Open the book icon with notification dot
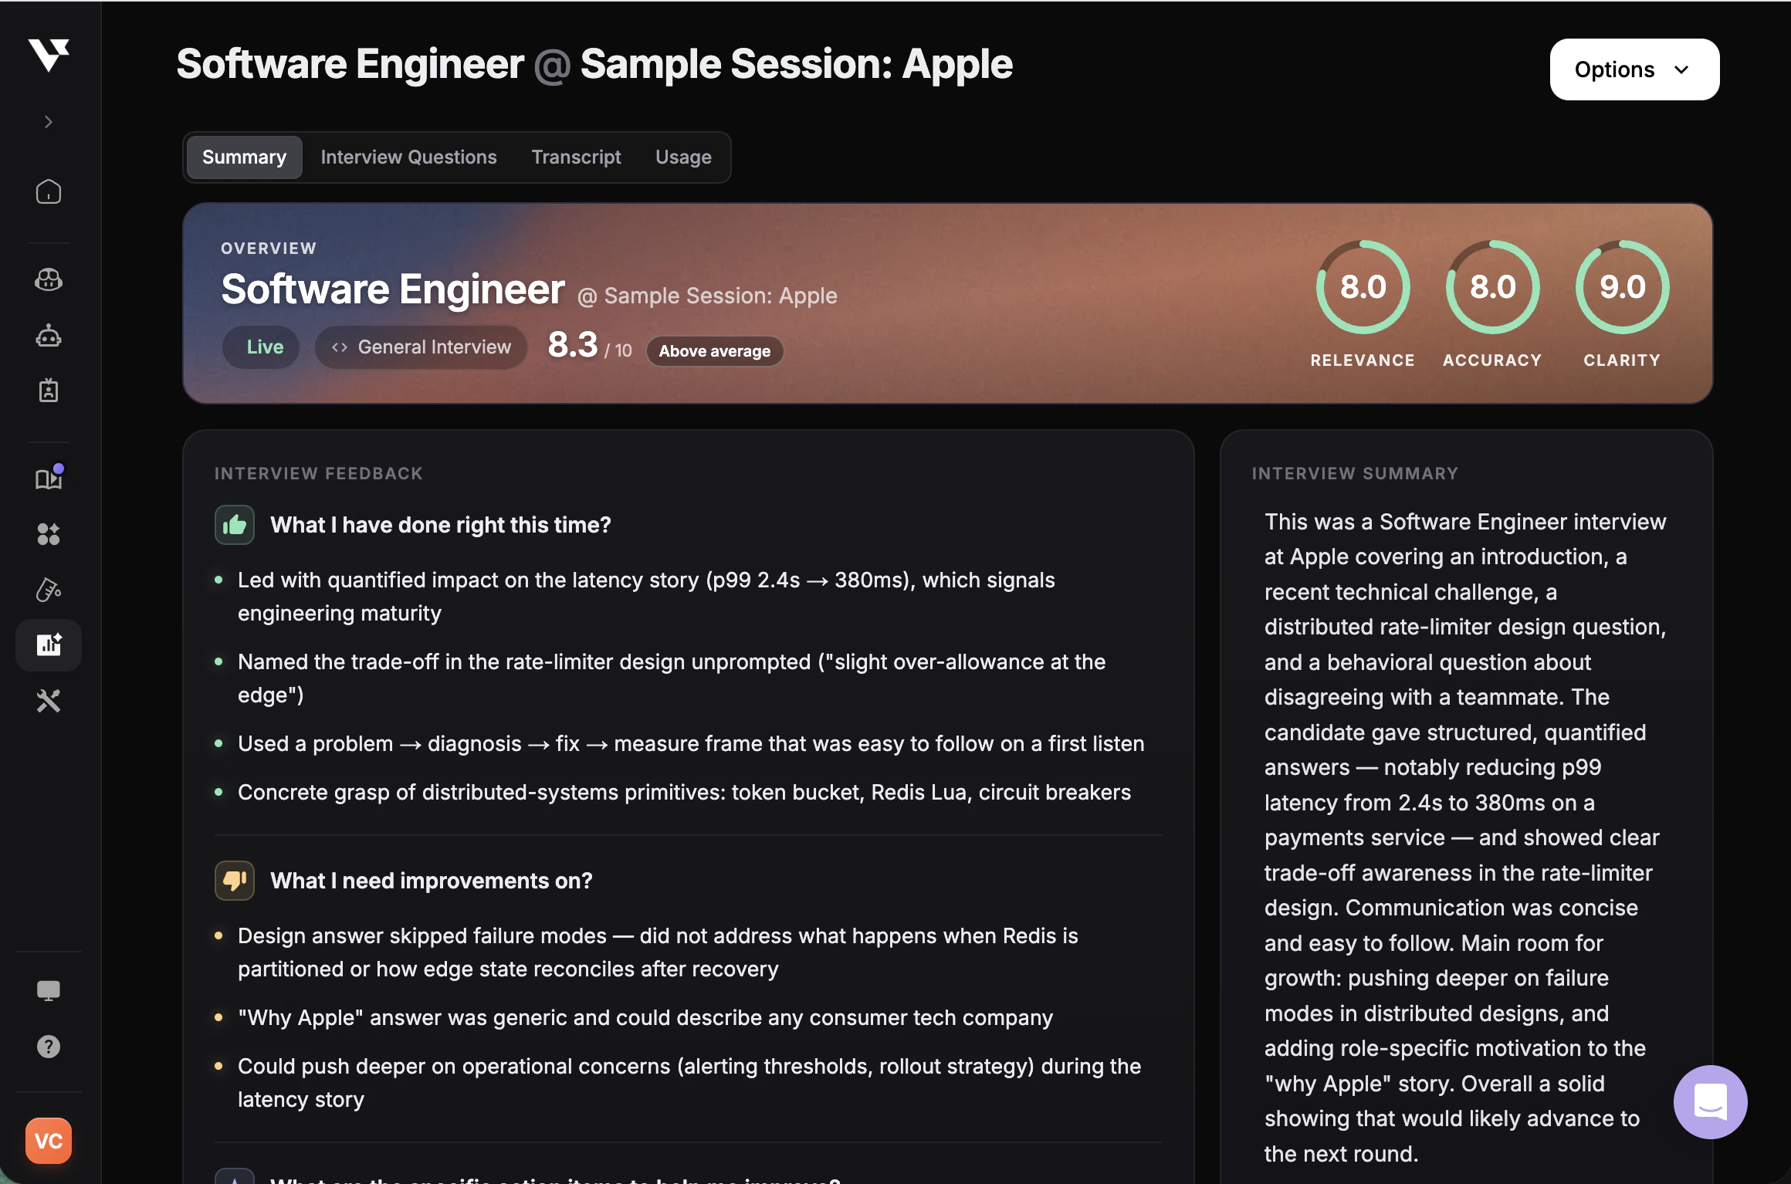This screenshot has width=1791, height=1184. pyautogui.click(x=49, y=478)
